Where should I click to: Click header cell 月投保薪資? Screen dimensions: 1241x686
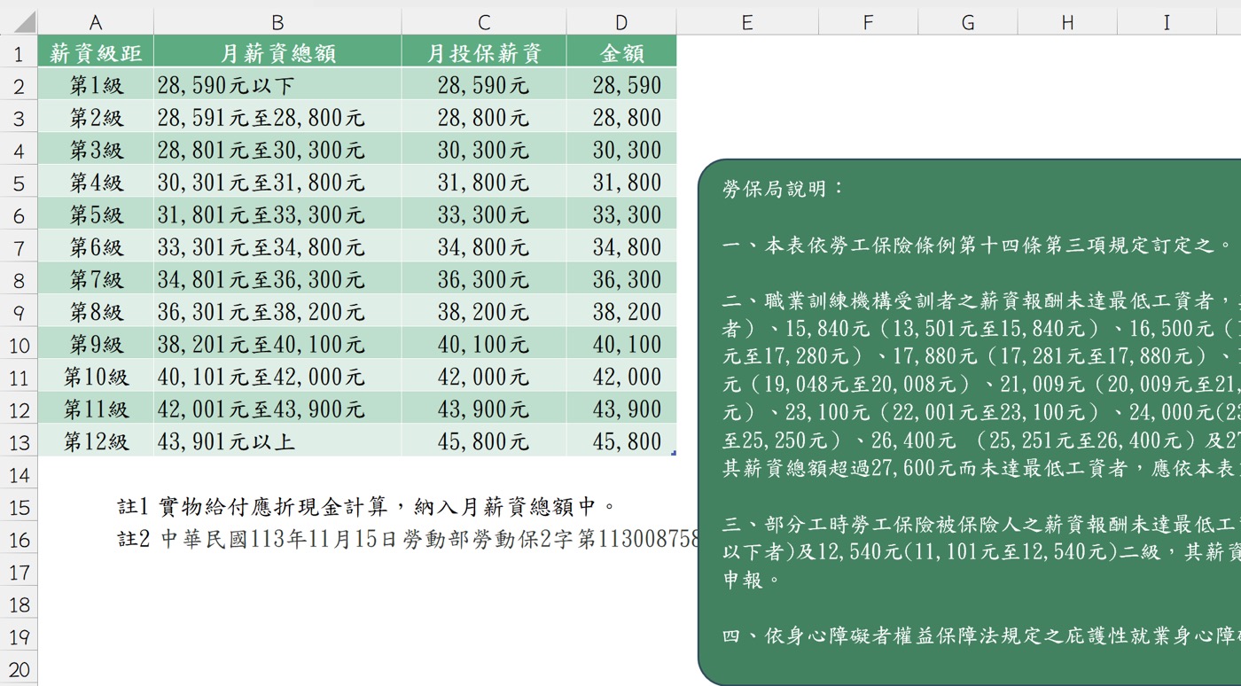pos(484,52)
